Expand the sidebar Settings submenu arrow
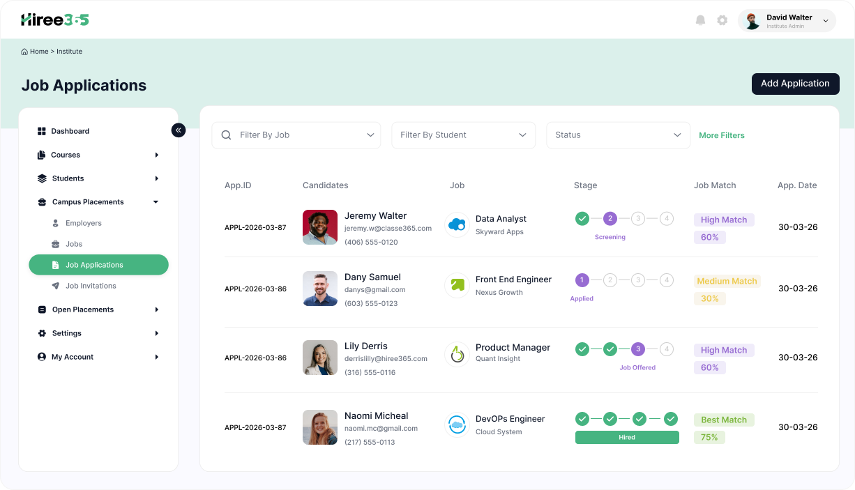The height and width of the screenshot is (490, 855). pyautogui.click(x=157, y=333)
